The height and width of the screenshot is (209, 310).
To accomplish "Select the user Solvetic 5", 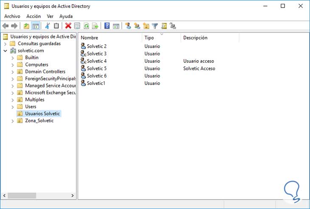I will (x=97, y=69).
